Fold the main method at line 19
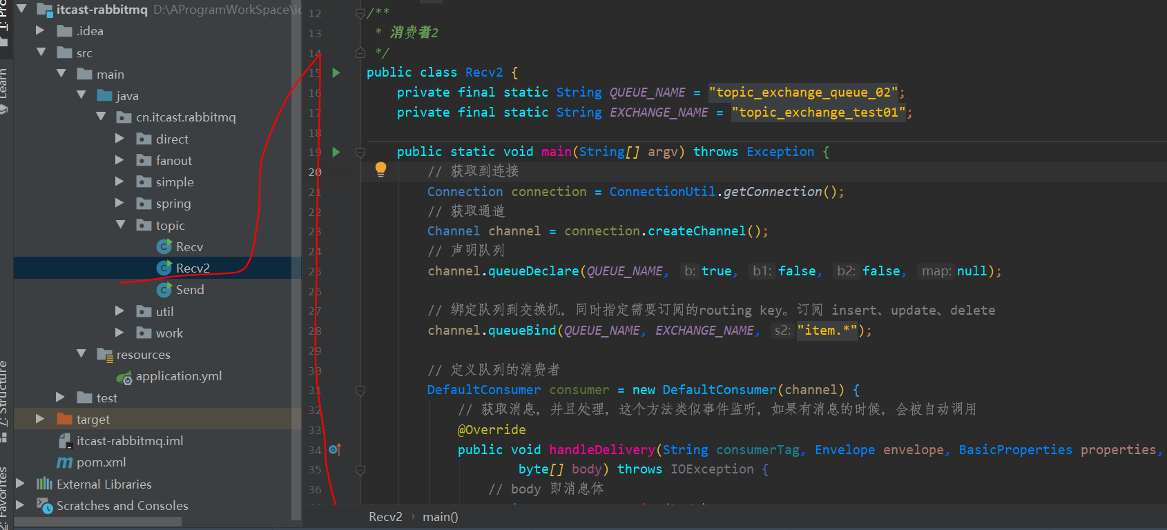The height and width of the screenshot is (530, 1167). (360, 152)
